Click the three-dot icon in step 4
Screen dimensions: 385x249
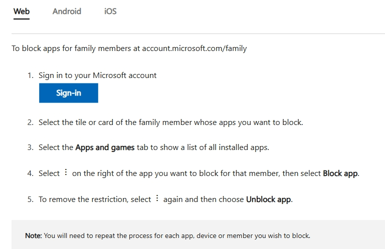(x=66, y=172)
